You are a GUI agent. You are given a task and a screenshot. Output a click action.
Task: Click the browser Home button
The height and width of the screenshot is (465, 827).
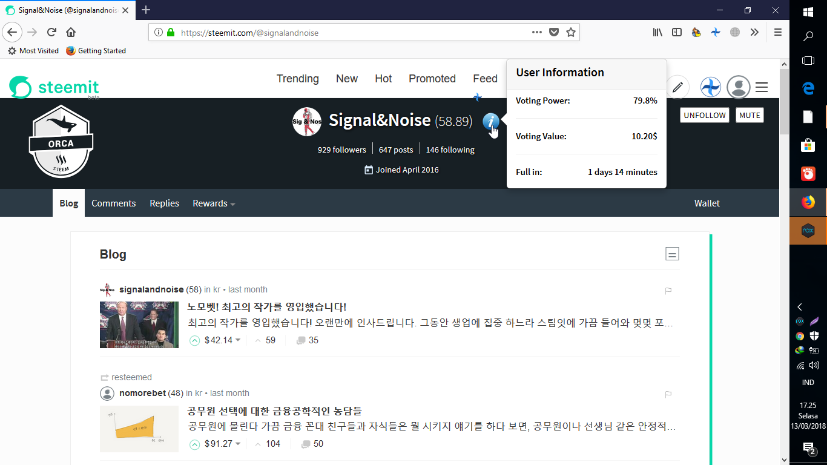(71, 32)
